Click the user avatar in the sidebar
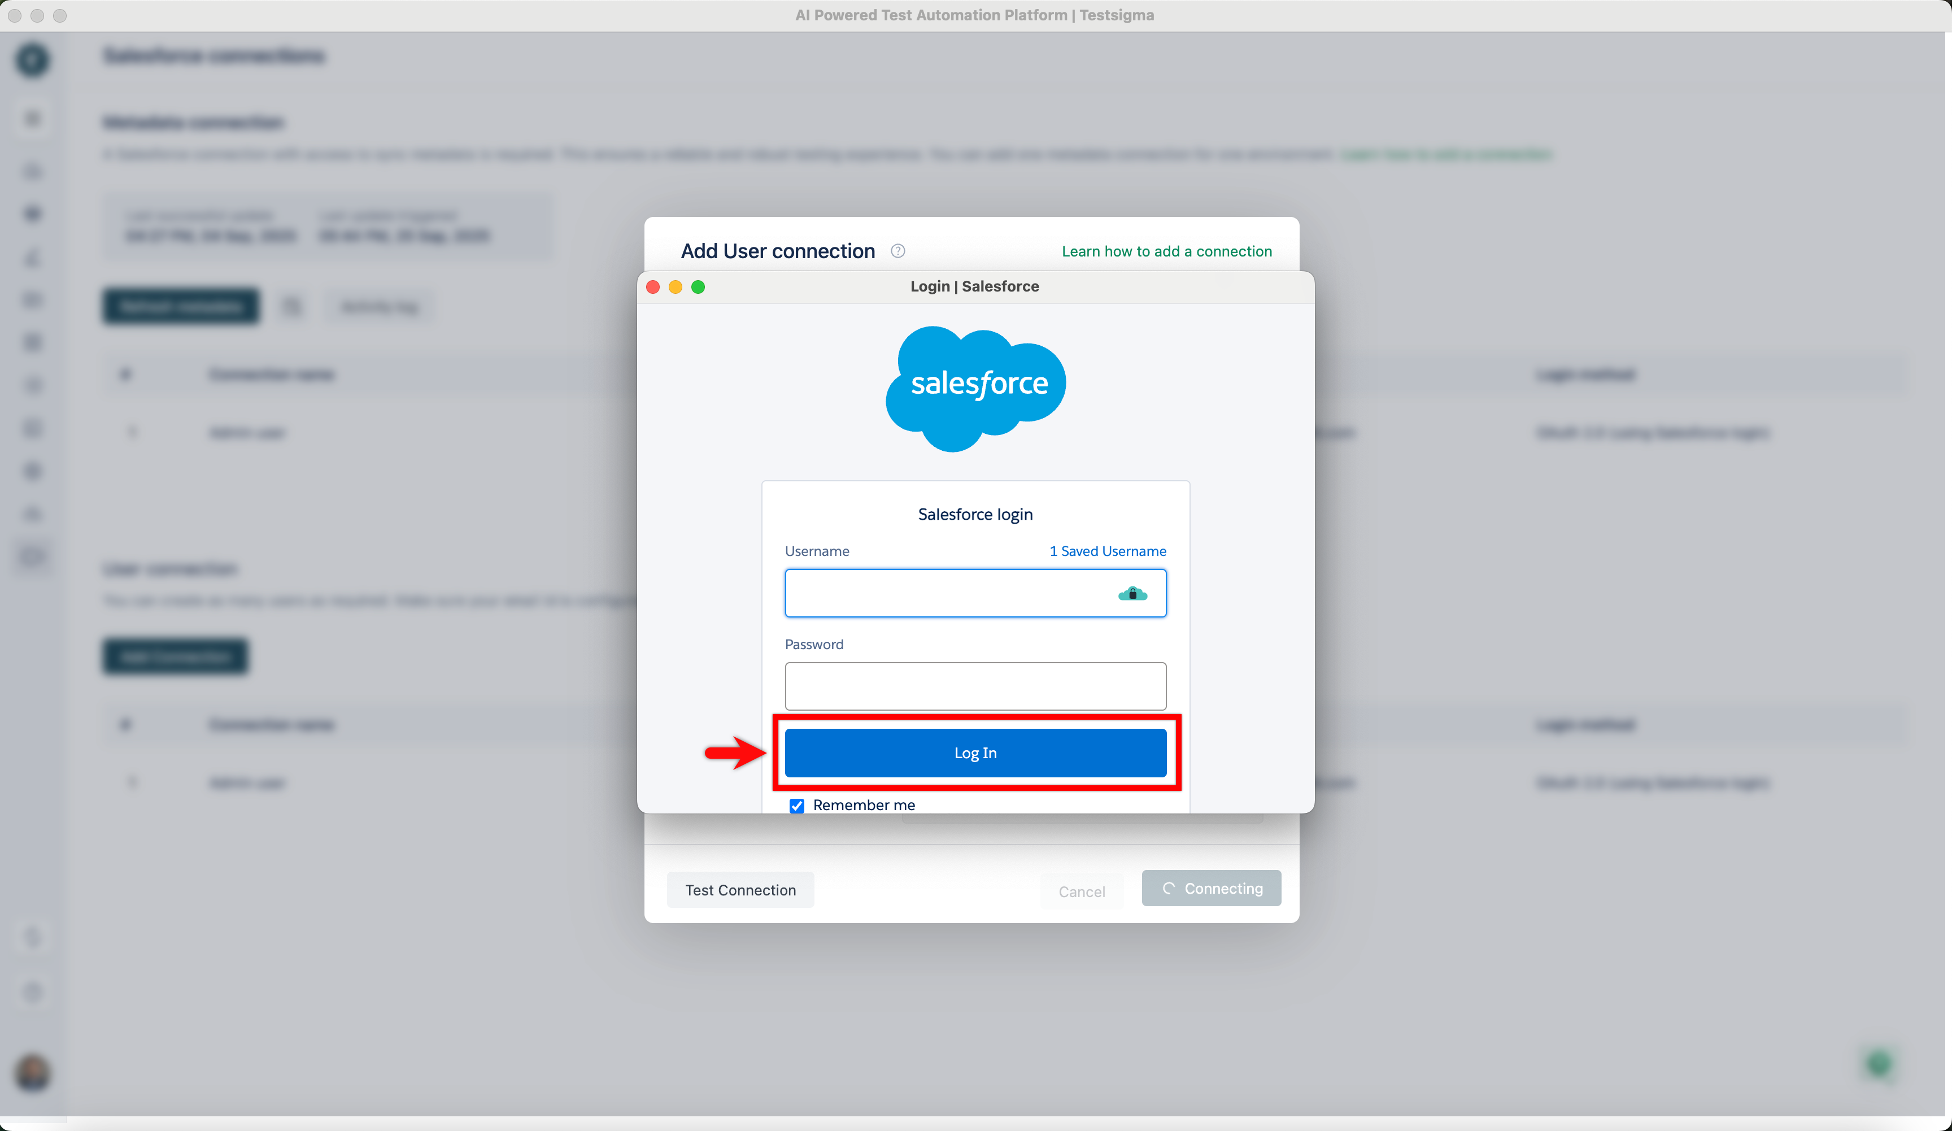This screenshot has height=1131, width=1952. point(33,1073)
